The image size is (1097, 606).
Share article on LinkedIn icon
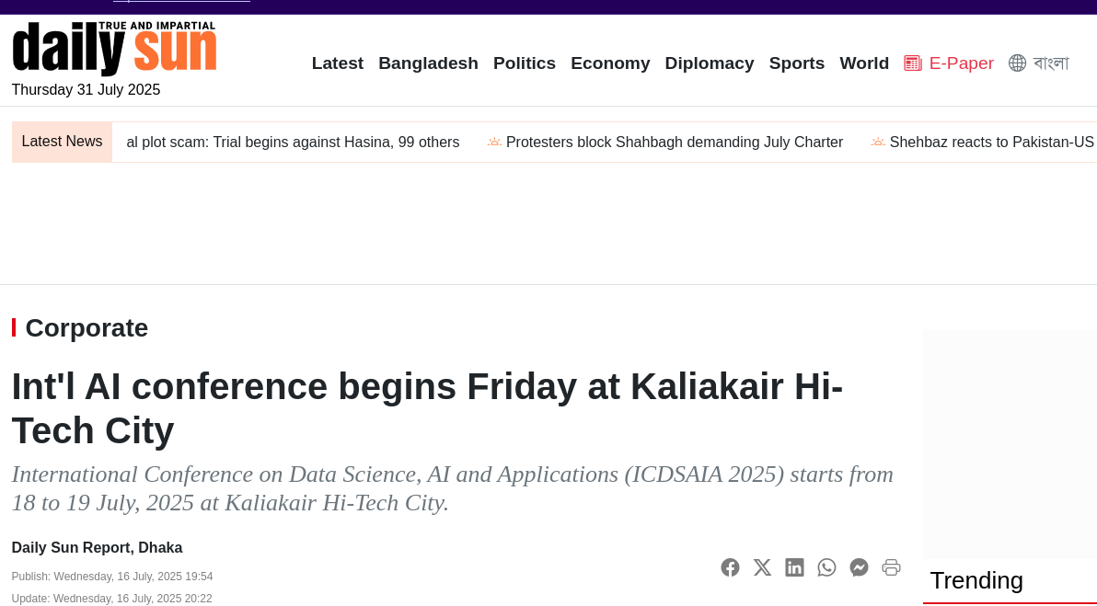pyautogui.click(x=794, y=567)
